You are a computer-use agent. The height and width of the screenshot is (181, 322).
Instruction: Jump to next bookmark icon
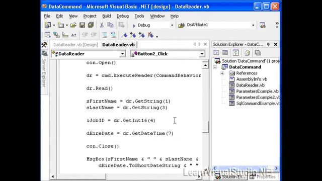click(x=133, y=35)
